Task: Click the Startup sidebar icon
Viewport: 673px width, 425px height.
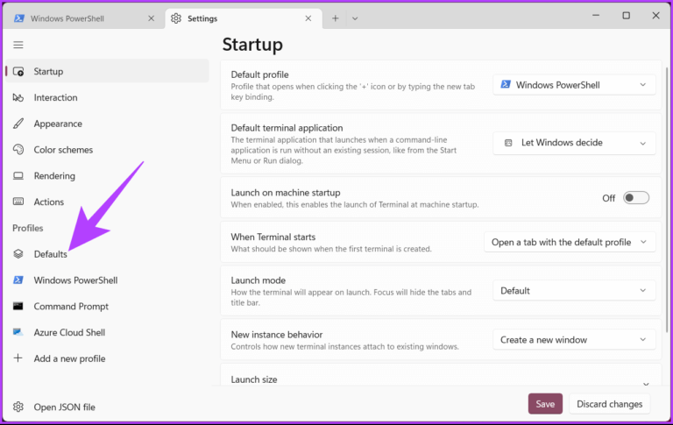Action: click(x=18, y=72)
